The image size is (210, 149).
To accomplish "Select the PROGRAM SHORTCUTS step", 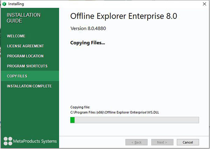I will pos(27,66).
